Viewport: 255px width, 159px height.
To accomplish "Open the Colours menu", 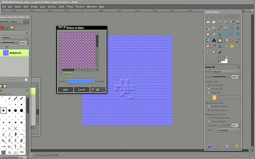I will [x=52, y=7].
